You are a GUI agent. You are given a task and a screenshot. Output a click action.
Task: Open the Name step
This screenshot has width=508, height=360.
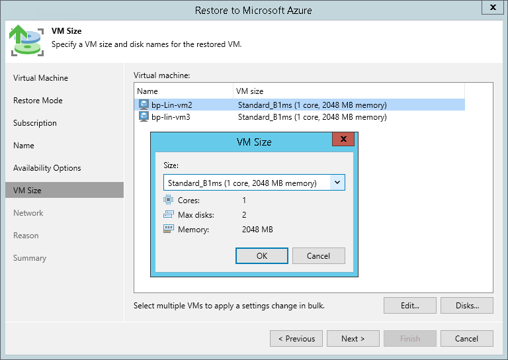(24, 146)
